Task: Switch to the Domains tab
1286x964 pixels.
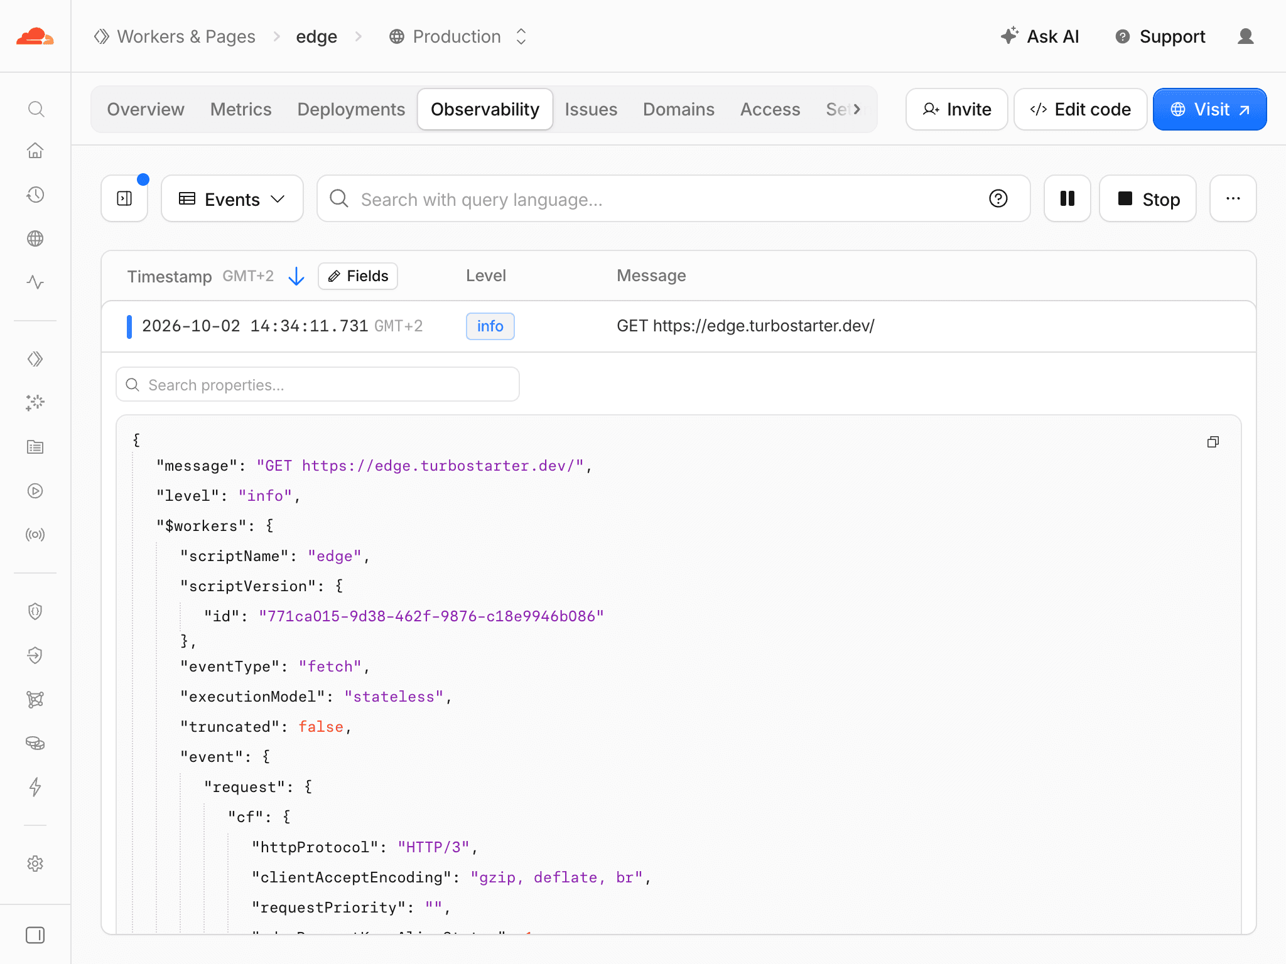Action: click(x=679, y=109)
